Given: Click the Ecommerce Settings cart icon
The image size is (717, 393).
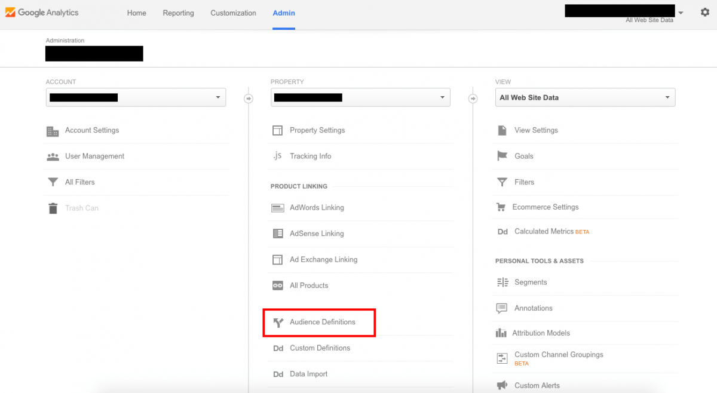Looking at the screenshot, I should 501,207.
